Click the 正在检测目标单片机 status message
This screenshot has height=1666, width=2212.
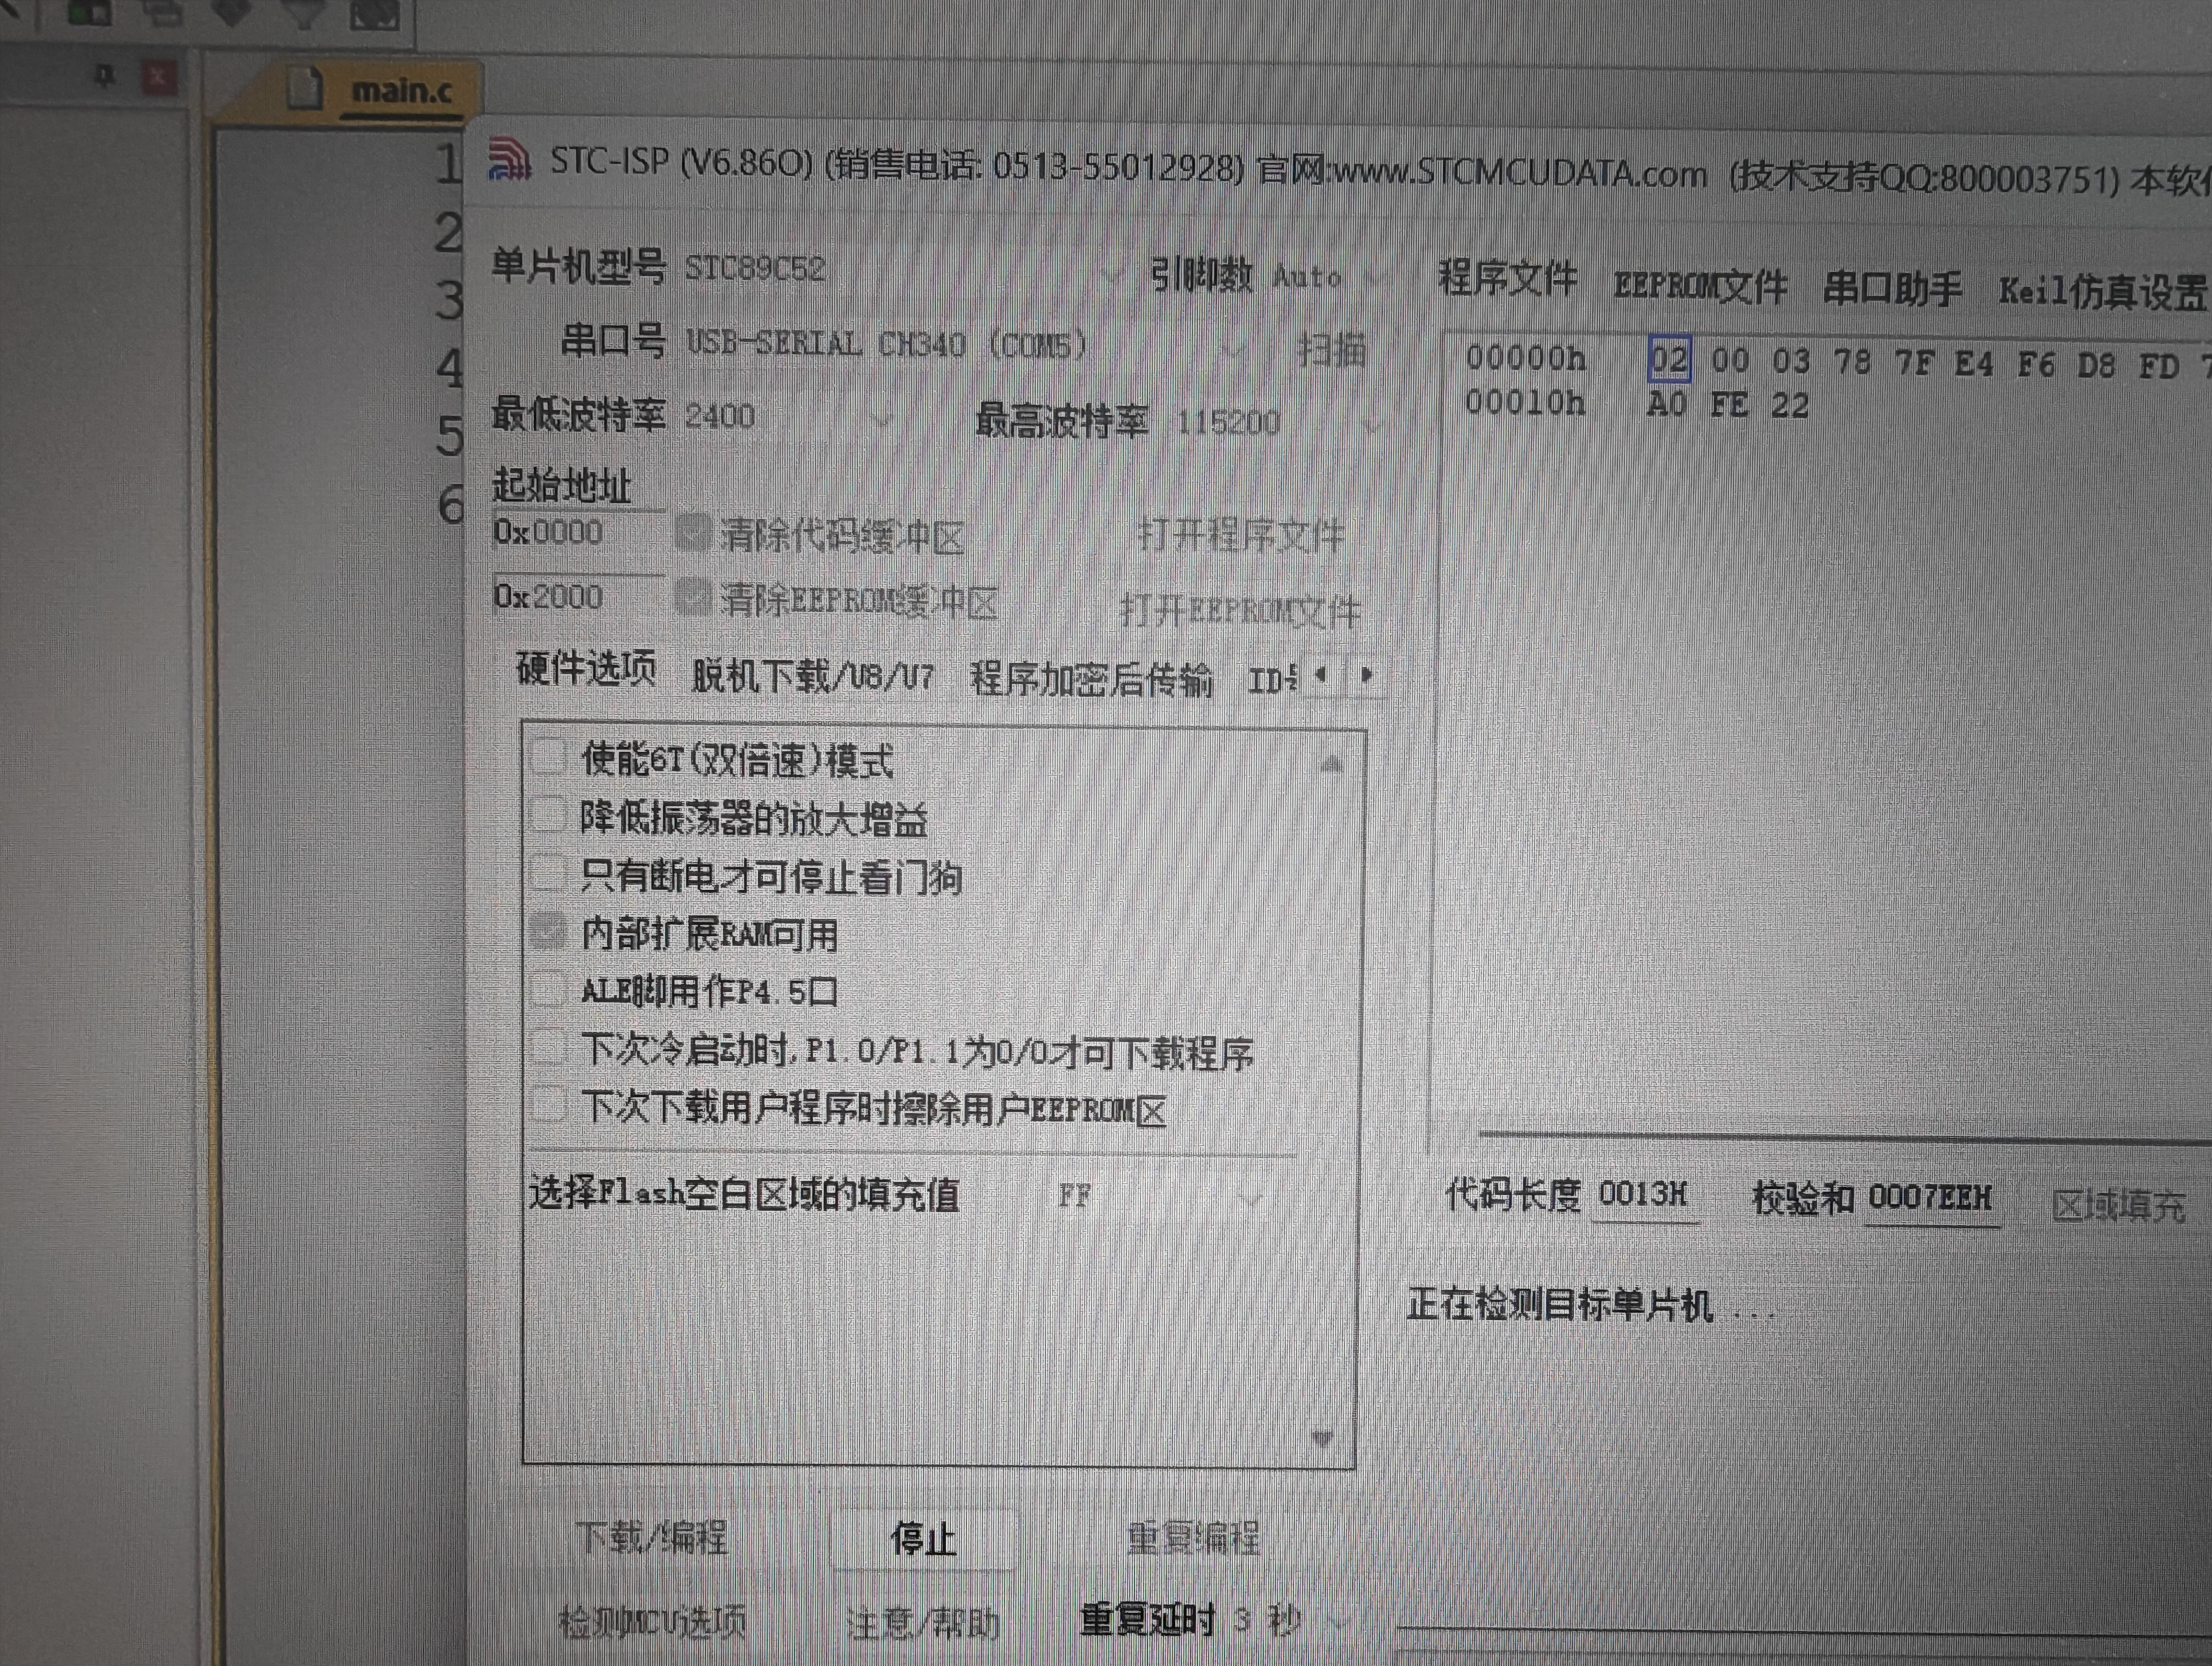point(1590,1306)
